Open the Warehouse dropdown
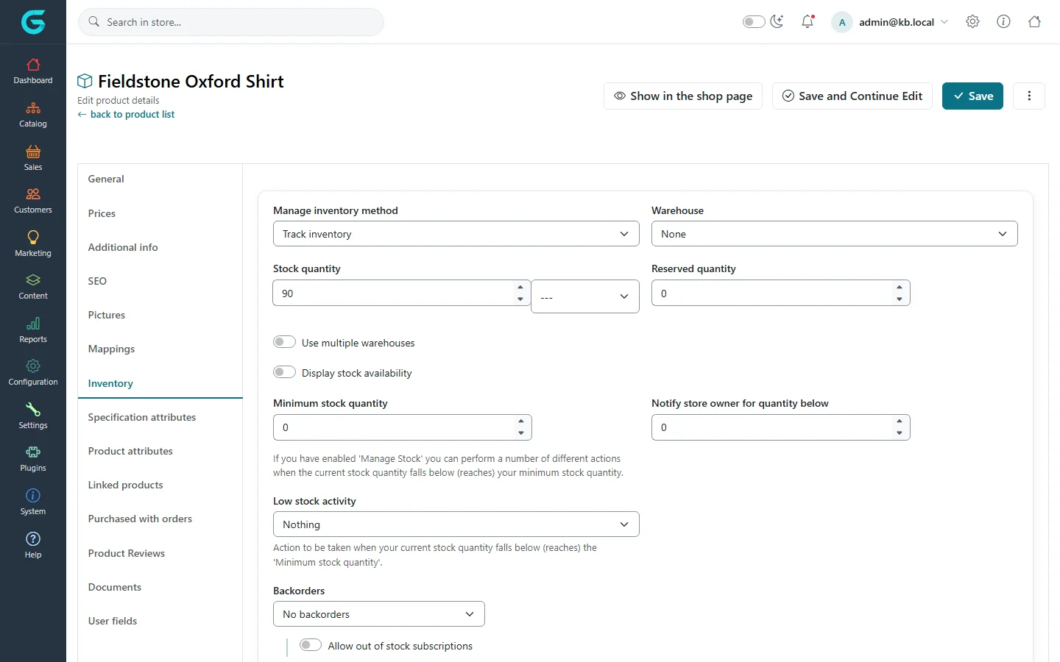This screenshot has height=662, width=1060. click(x=835, y=234)
